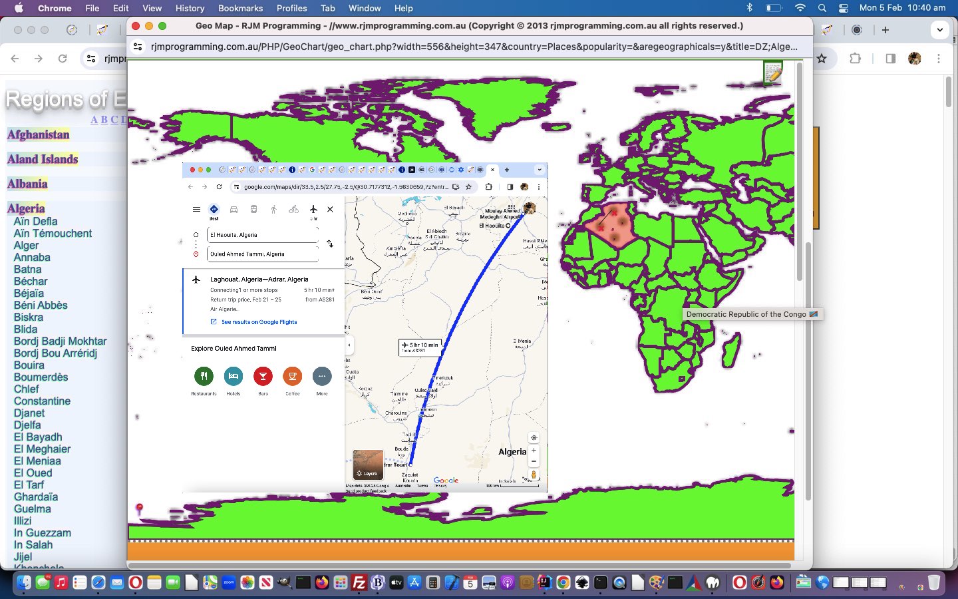Open the Algeria country link

pos(26,208)
